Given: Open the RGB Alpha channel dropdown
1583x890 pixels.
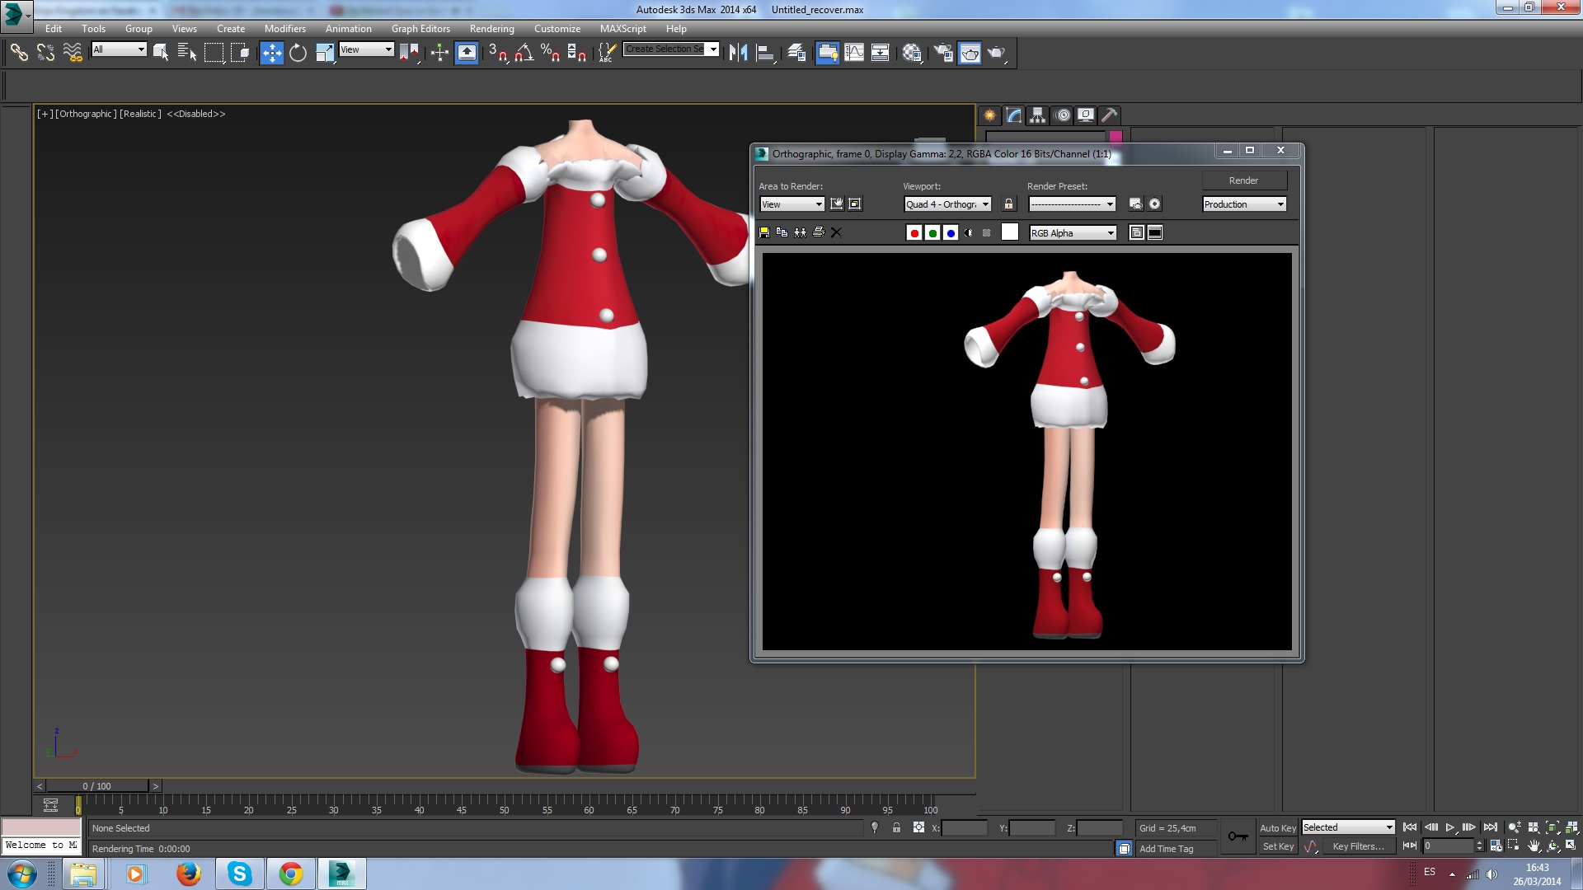Looking at the screenshot, I should (1073, 233).
